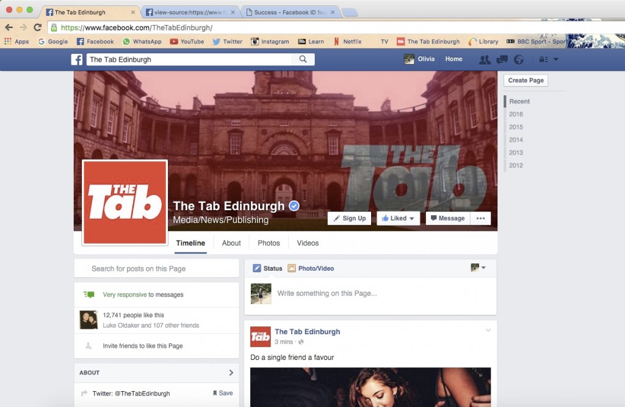
Task: Expand the post options chevron
Action: (x=488, y=331)
